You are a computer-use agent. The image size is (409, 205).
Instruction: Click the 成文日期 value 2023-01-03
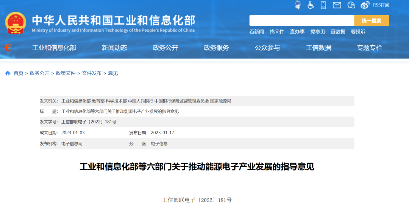pos(73,133)
